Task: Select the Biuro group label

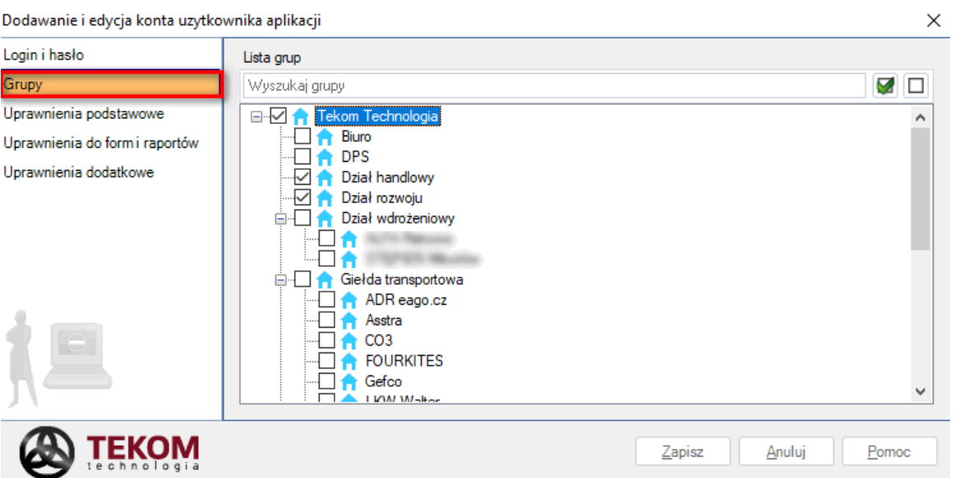Action: point(357,136)
